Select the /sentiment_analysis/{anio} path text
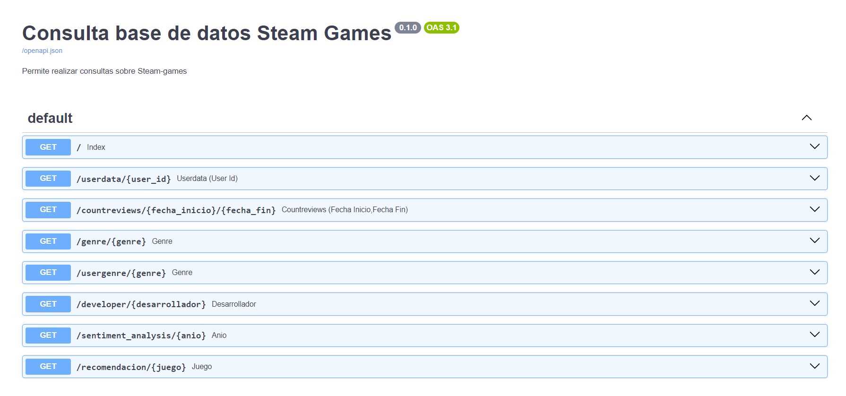Image resolution: width=846 pixels, height=396 pixels. click(141, 336)
